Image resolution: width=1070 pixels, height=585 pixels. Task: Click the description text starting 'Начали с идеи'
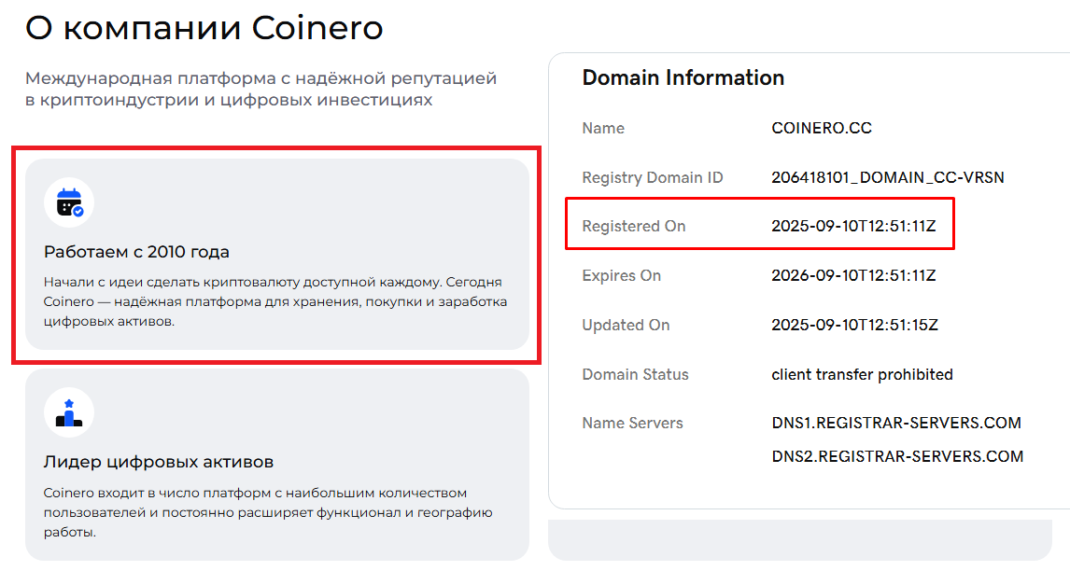tap(275, 301)
